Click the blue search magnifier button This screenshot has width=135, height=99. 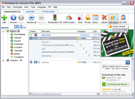(x=128, y=62)
